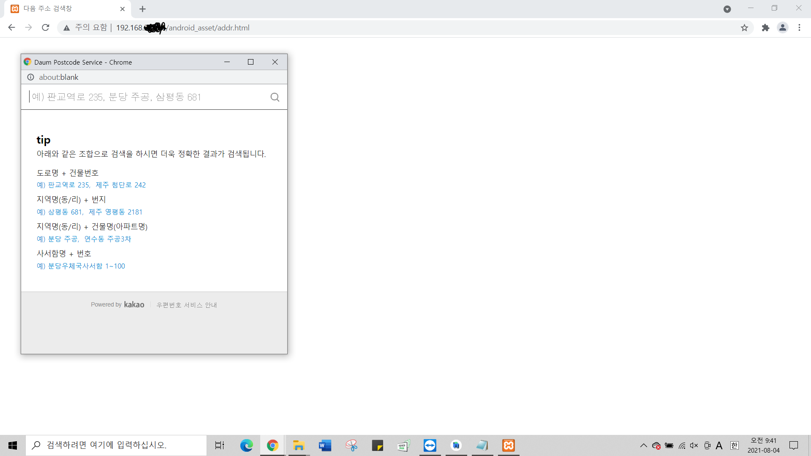Viewport: 811px width, 456px height.
Task: Open the XAMPP icon in the taskbar
Action: coord(509,445)
